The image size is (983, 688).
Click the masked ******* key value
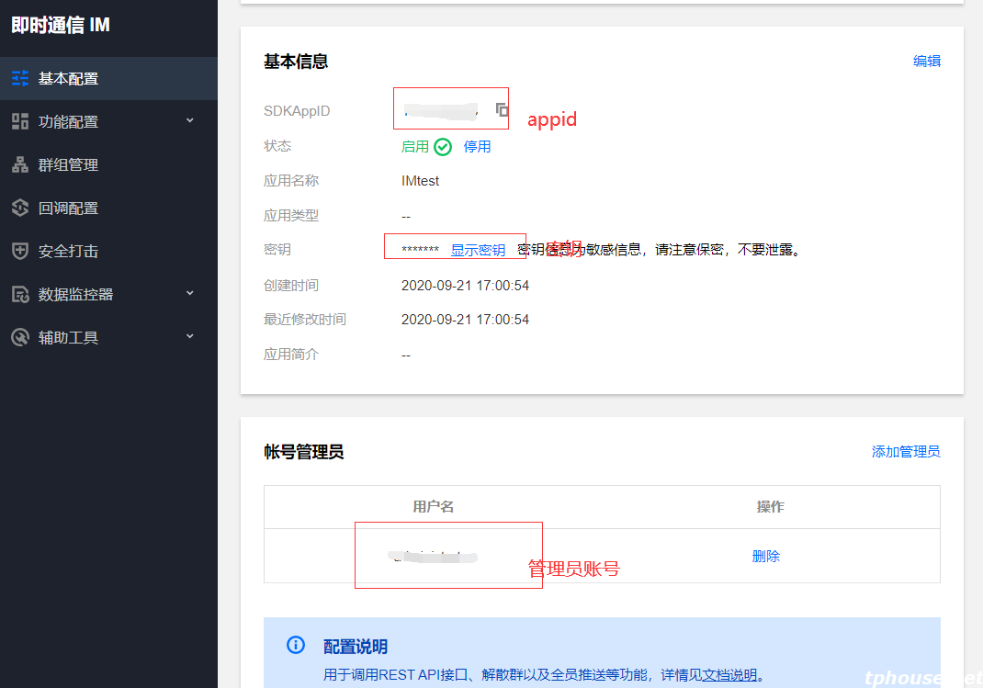tap(420, 249)
